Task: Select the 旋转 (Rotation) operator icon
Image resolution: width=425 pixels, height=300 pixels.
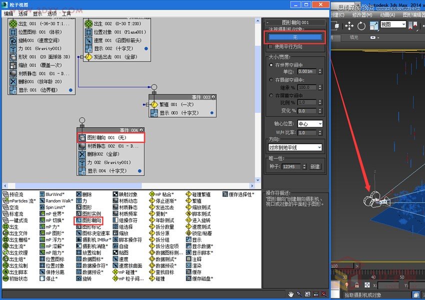Action: coord(79,279)
